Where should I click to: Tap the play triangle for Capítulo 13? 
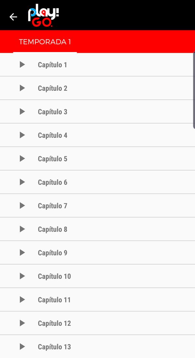(x=22, y=346)
